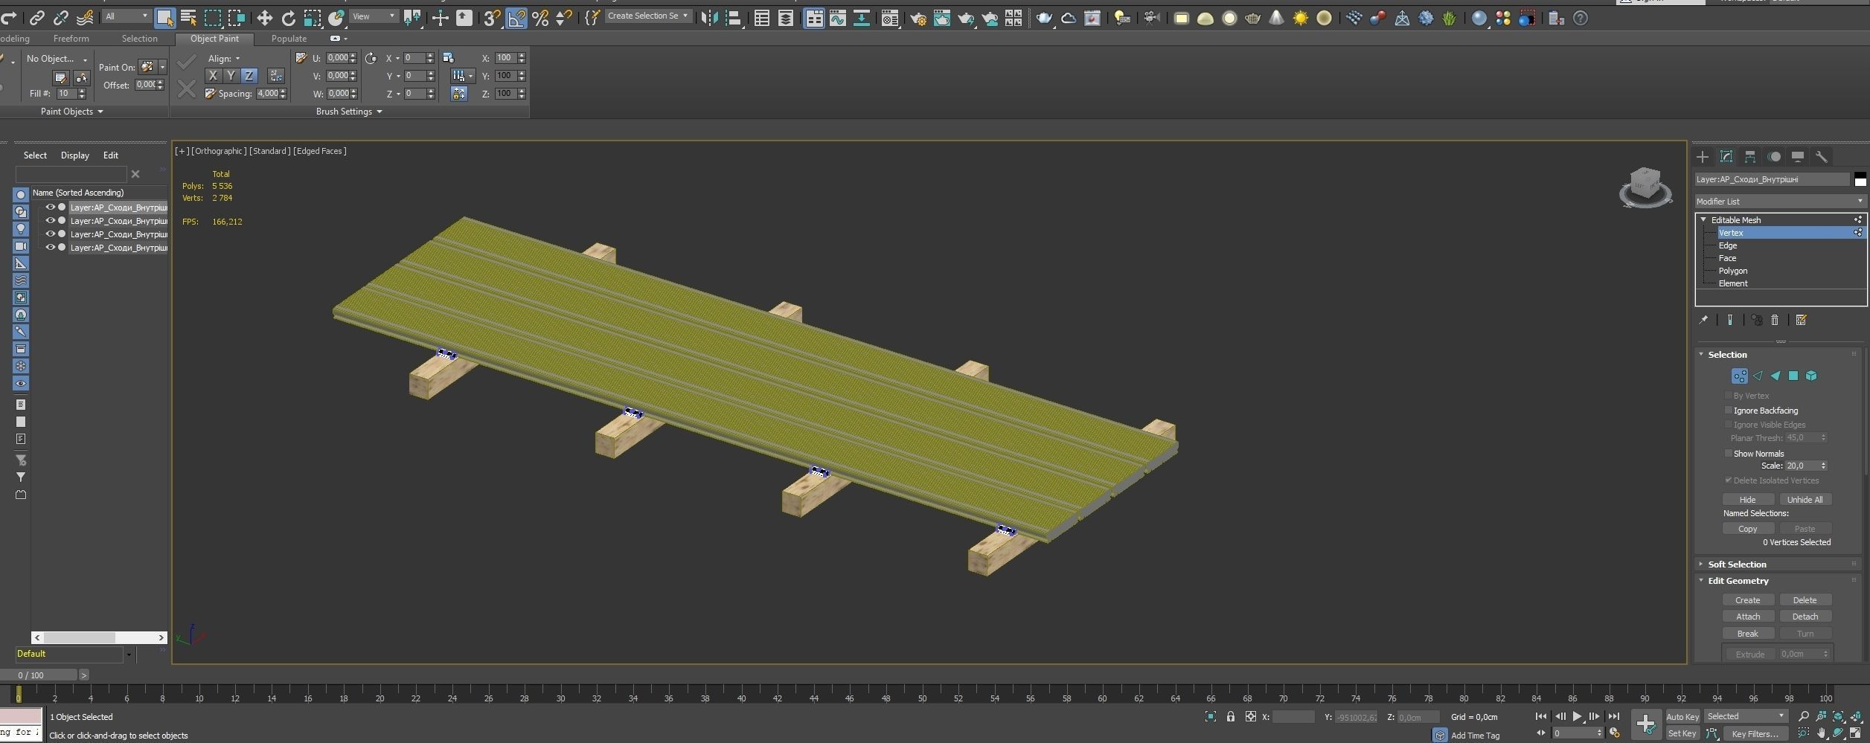Toggle the Y align axis button
Image resolution: width=1870 pixels, height=743 pixels.
[x=231, y=75]
